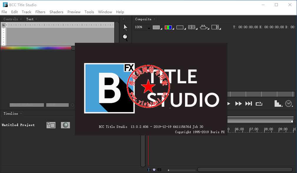Click the sphere icon beside Untitled Project
Image resolution: width=297 pixels, height=173 pixels.
65,125
